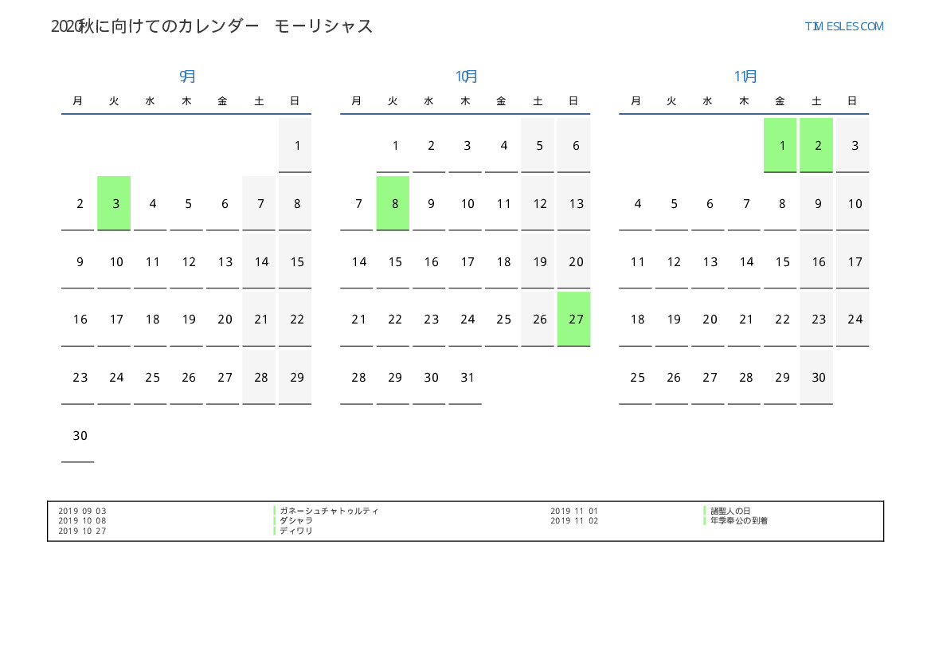931x659 pixels.
Task: Click the ガネーシュチャトゥルティ holiday legend entry
Action: coord(329,511)
